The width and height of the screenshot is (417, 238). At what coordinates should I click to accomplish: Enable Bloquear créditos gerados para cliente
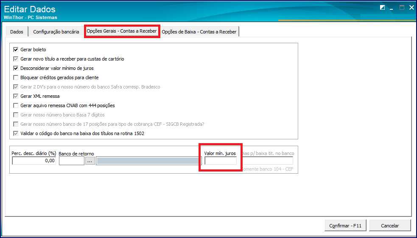point(16,77)
